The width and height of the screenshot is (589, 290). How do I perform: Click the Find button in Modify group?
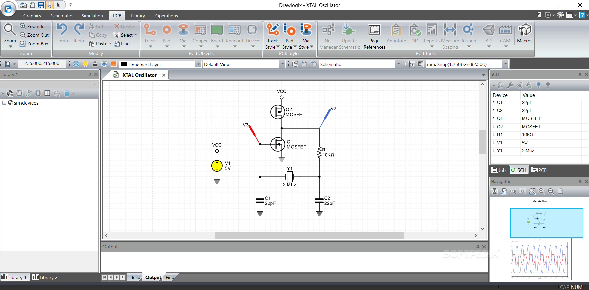click(123, 44)
